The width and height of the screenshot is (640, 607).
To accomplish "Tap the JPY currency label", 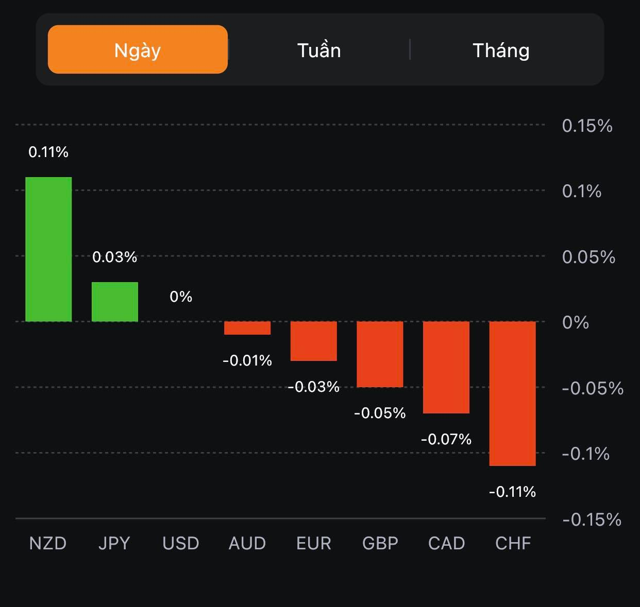I will [x=114, y=543].
